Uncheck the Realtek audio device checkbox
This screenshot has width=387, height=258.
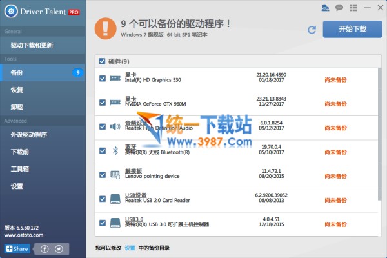point(103,126)
